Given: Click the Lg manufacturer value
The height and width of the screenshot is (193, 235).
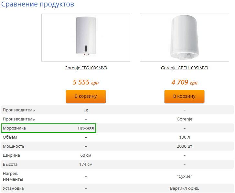Looking at the screenshot, I should click(86, 110).
